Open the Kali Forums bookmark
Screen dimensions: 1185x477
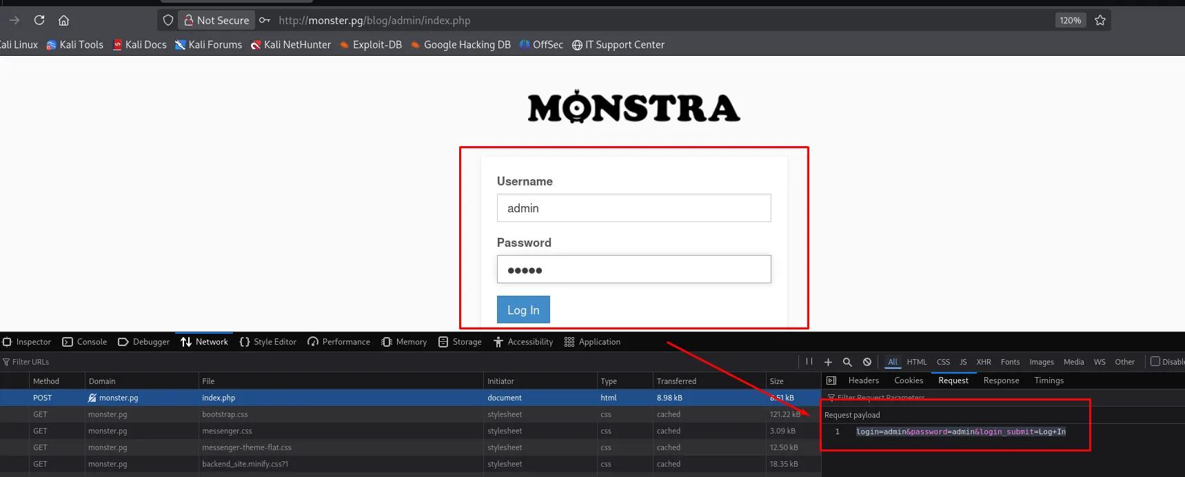[x=208, y=45]
